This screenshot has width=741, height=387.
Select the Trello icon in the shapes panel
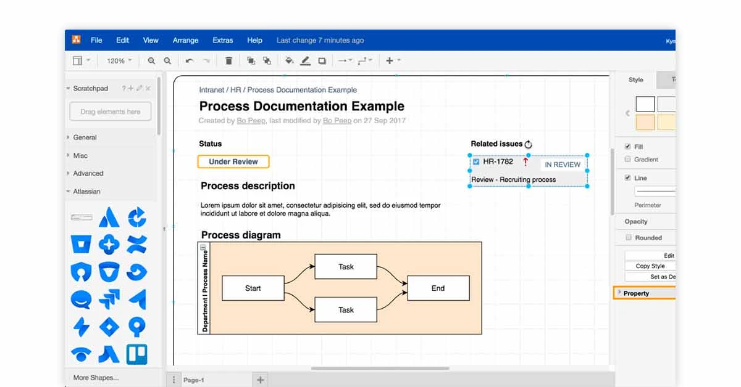click(x=136, y=354)
